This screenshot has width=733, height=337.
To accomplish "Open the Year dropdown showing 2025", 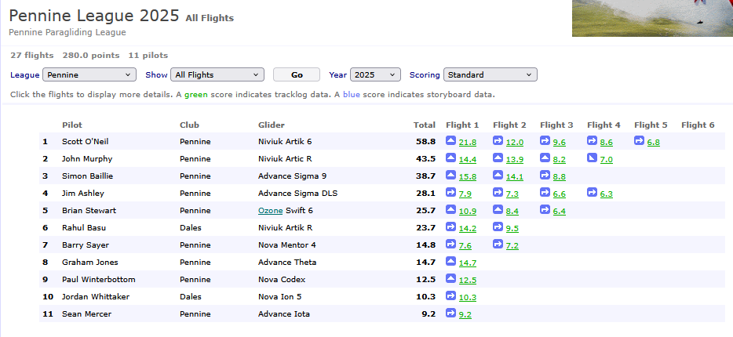I will (374, 75).
